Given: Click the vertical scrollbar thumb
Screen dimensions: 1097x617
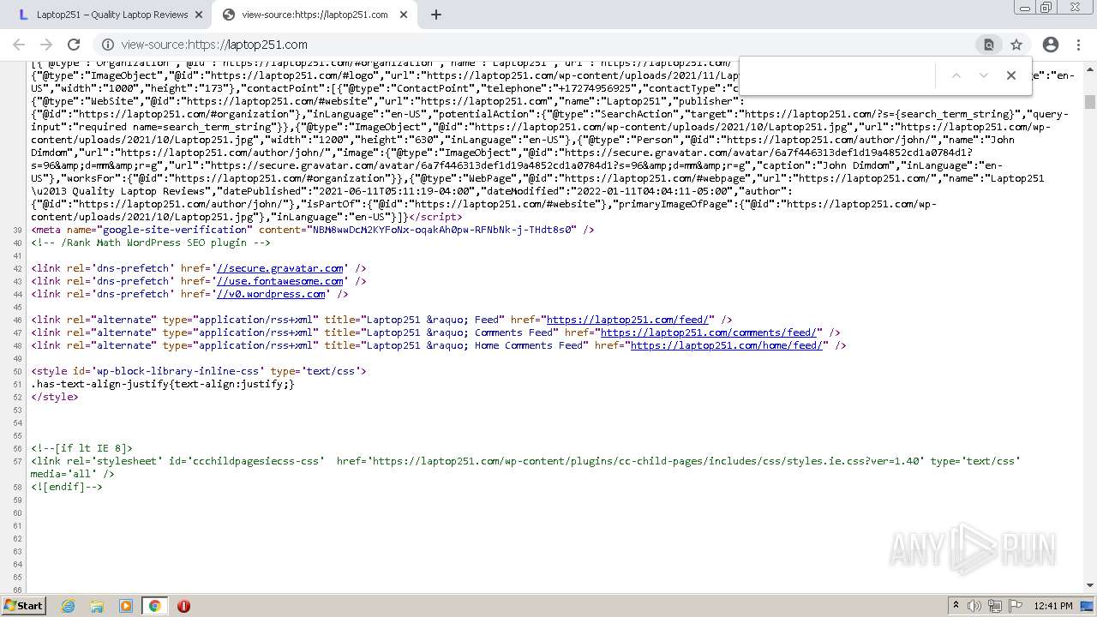Looking at the screenshot, I should click(1090, 101).
